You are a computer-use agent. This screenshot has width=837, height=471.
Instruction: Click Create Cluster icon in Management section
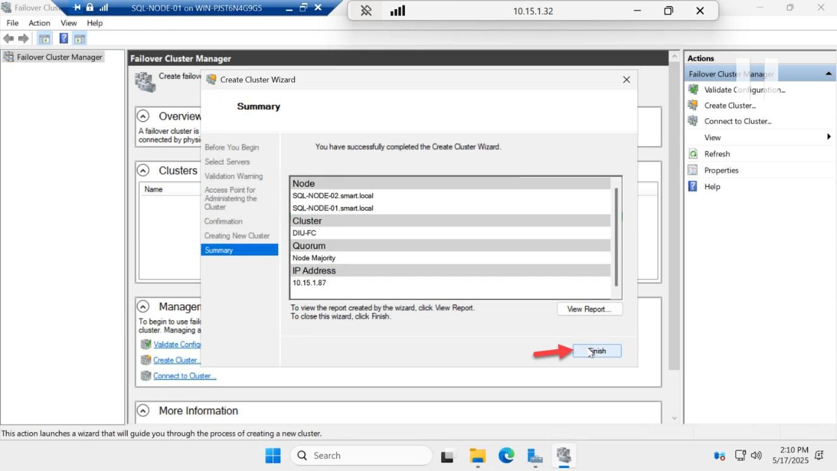click(x=145, y=360)
